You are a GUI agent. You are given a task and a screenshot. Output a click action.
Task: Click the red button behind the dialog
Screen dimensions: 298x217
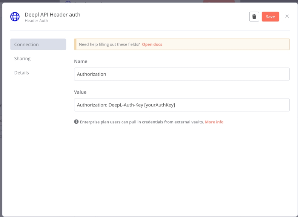[x=219, y=1]
